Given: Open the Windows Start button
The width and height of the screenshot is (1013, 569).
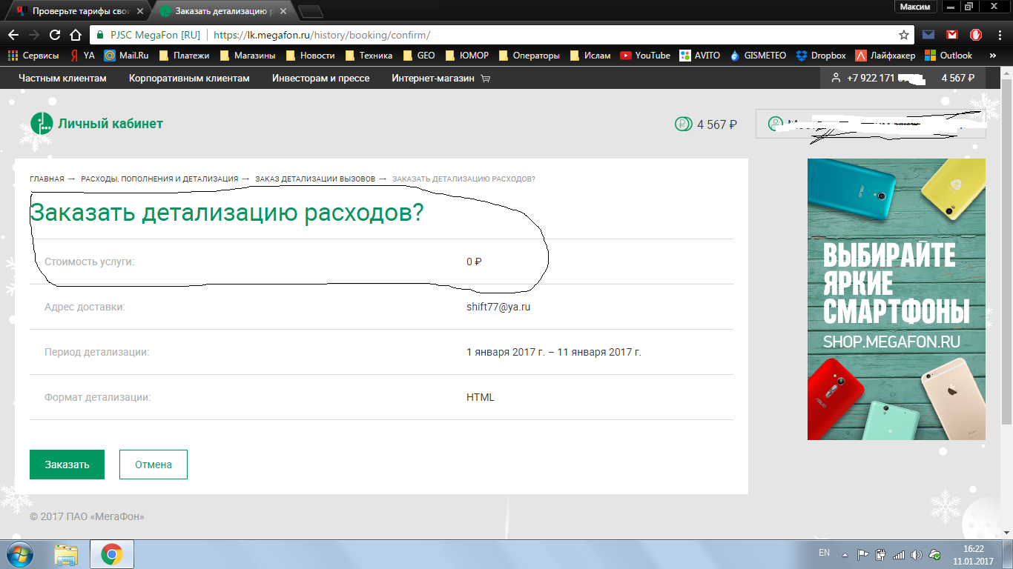Looking at the screenshot, I should click(x=21, y=554).
